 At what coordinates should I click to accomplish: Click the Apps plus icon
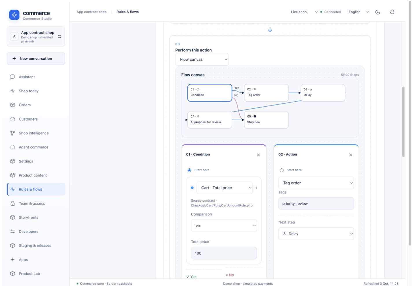tap(12, 259)
